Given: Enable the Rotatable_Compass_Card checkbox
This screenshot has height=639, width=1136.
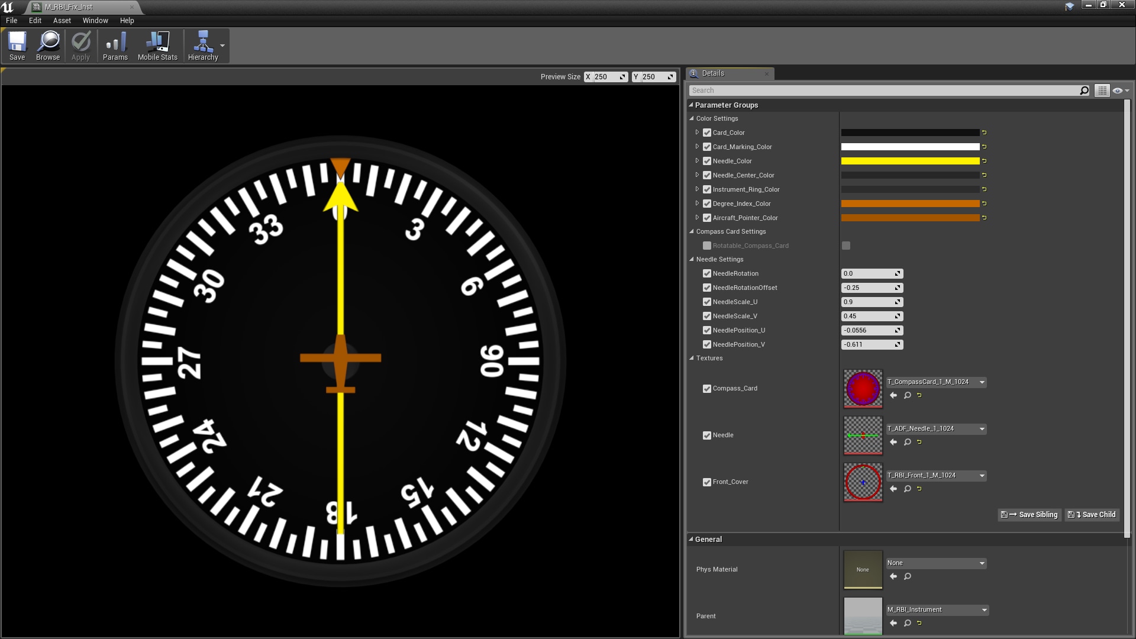Looking at the screenshot, I should pos(845,246).
